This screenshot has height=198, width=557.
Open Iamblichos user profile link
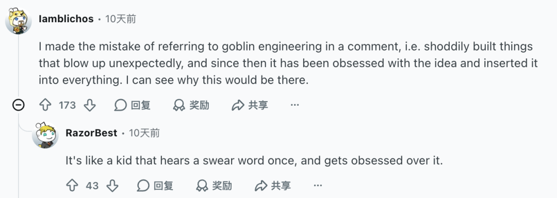(x=66, y=19)
